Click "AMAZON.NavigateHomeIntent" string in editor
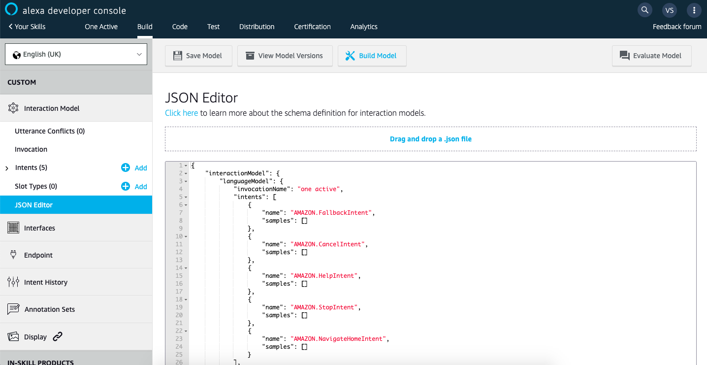This screenshot has width=707, height=365. (x=339, y=339)
